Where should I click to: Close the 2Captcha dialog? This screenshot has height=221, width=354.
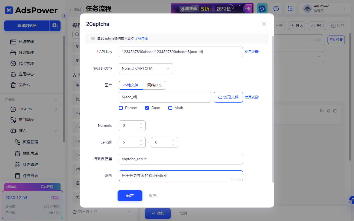coord(264,24)
